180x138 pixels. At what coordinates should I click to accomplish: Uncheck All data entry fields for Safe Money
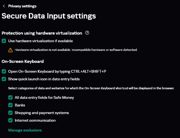coord(10,97)
